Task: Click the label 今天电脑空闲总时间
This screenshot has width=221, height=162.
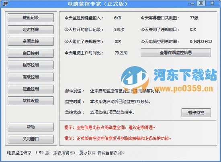Action: pos(160,41)
